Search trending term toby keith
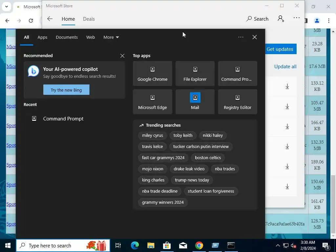 (183, 136)
